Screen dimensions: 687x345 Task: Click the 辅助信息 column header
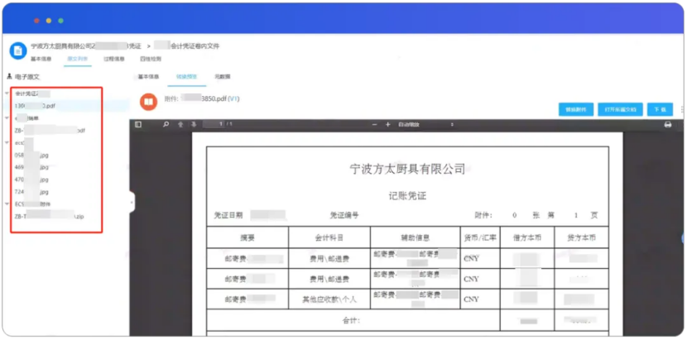[x=415, y=238]
